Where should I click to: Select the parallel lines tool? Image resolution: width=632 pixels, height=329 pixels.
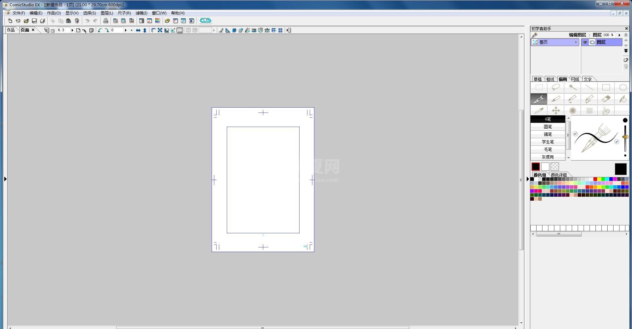click(589, 111)
